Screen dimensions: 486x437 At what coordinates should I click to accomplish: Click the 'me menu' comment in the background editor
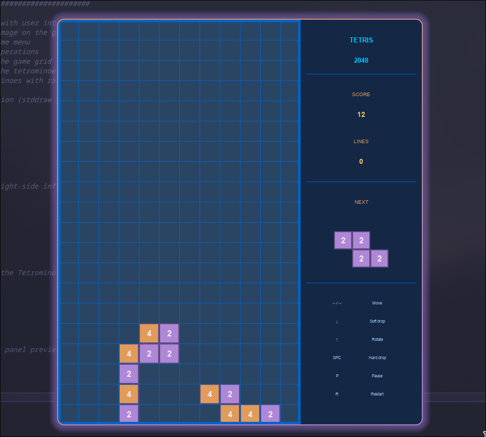tap(16, 42)
